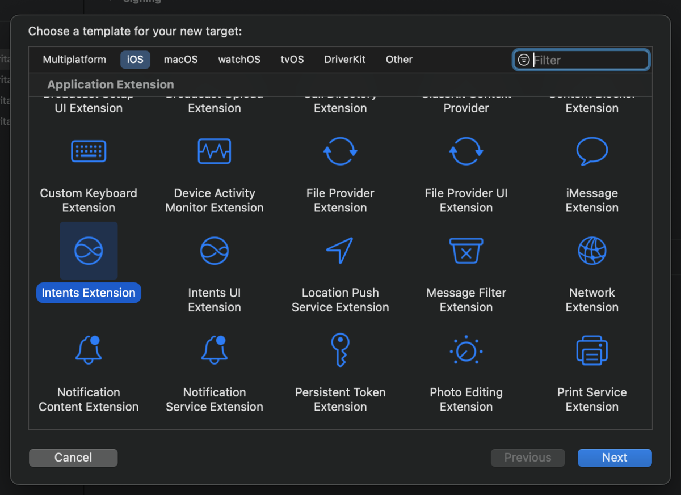Select the File Provider UI Extension icon
681x495 pixels.
[466, 151]
